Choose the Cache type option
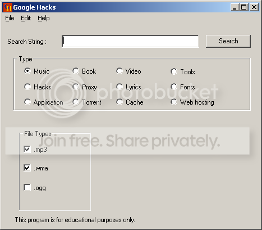262x230 pixels. pos(119,102)
